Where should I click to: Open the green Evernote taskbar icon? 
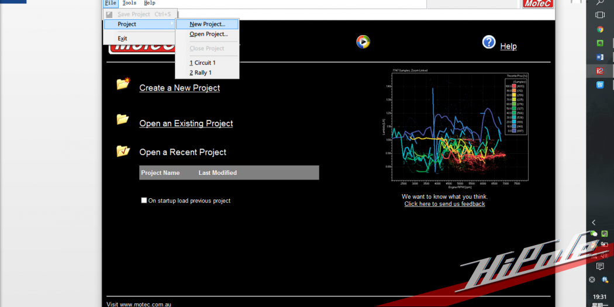(x=600, y=43)
